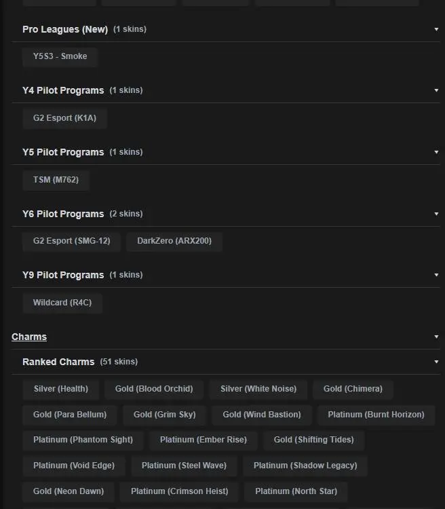Screen dimensions: 445x509
Task: Collapse the Charms category arrow
Action: coord(436,337)
